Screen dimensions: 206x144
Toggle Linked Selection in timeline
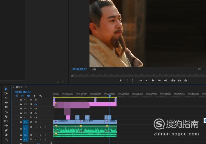pos(28,96)
